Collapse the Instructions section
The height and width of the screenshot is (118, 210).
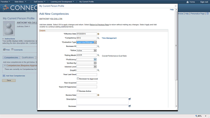(3, 39)
